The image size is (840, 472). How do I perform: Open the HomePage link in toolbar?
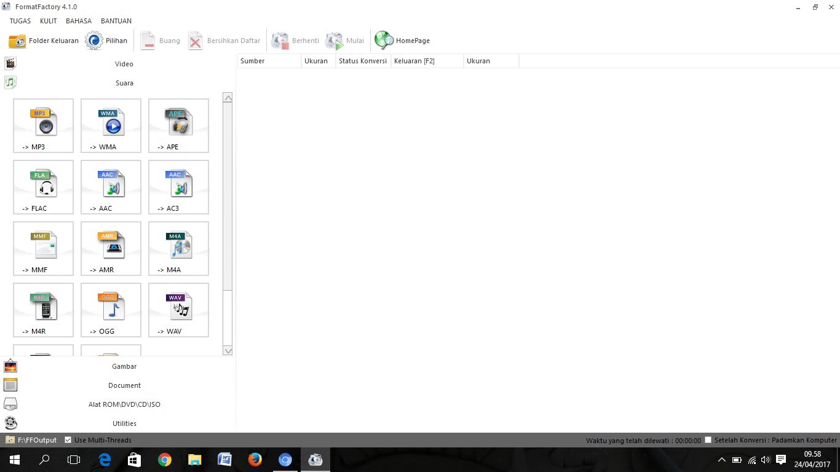point(403,41)
